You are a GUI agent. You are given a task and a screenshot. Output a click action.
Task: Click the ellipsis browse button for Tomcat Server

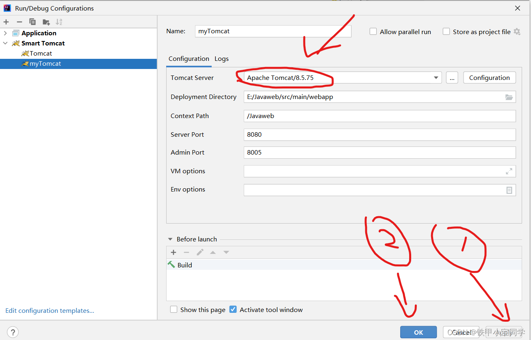pyautogui.click(x=452, y=78)
